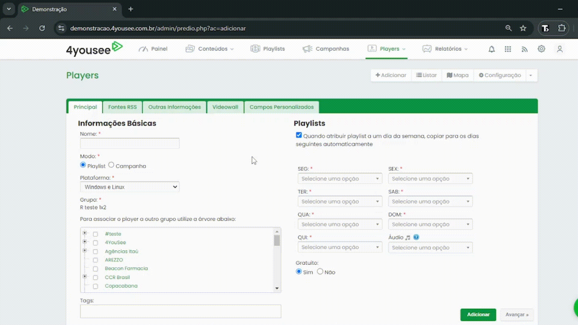Open the Campanhas menu item

[x=326, y=49]
